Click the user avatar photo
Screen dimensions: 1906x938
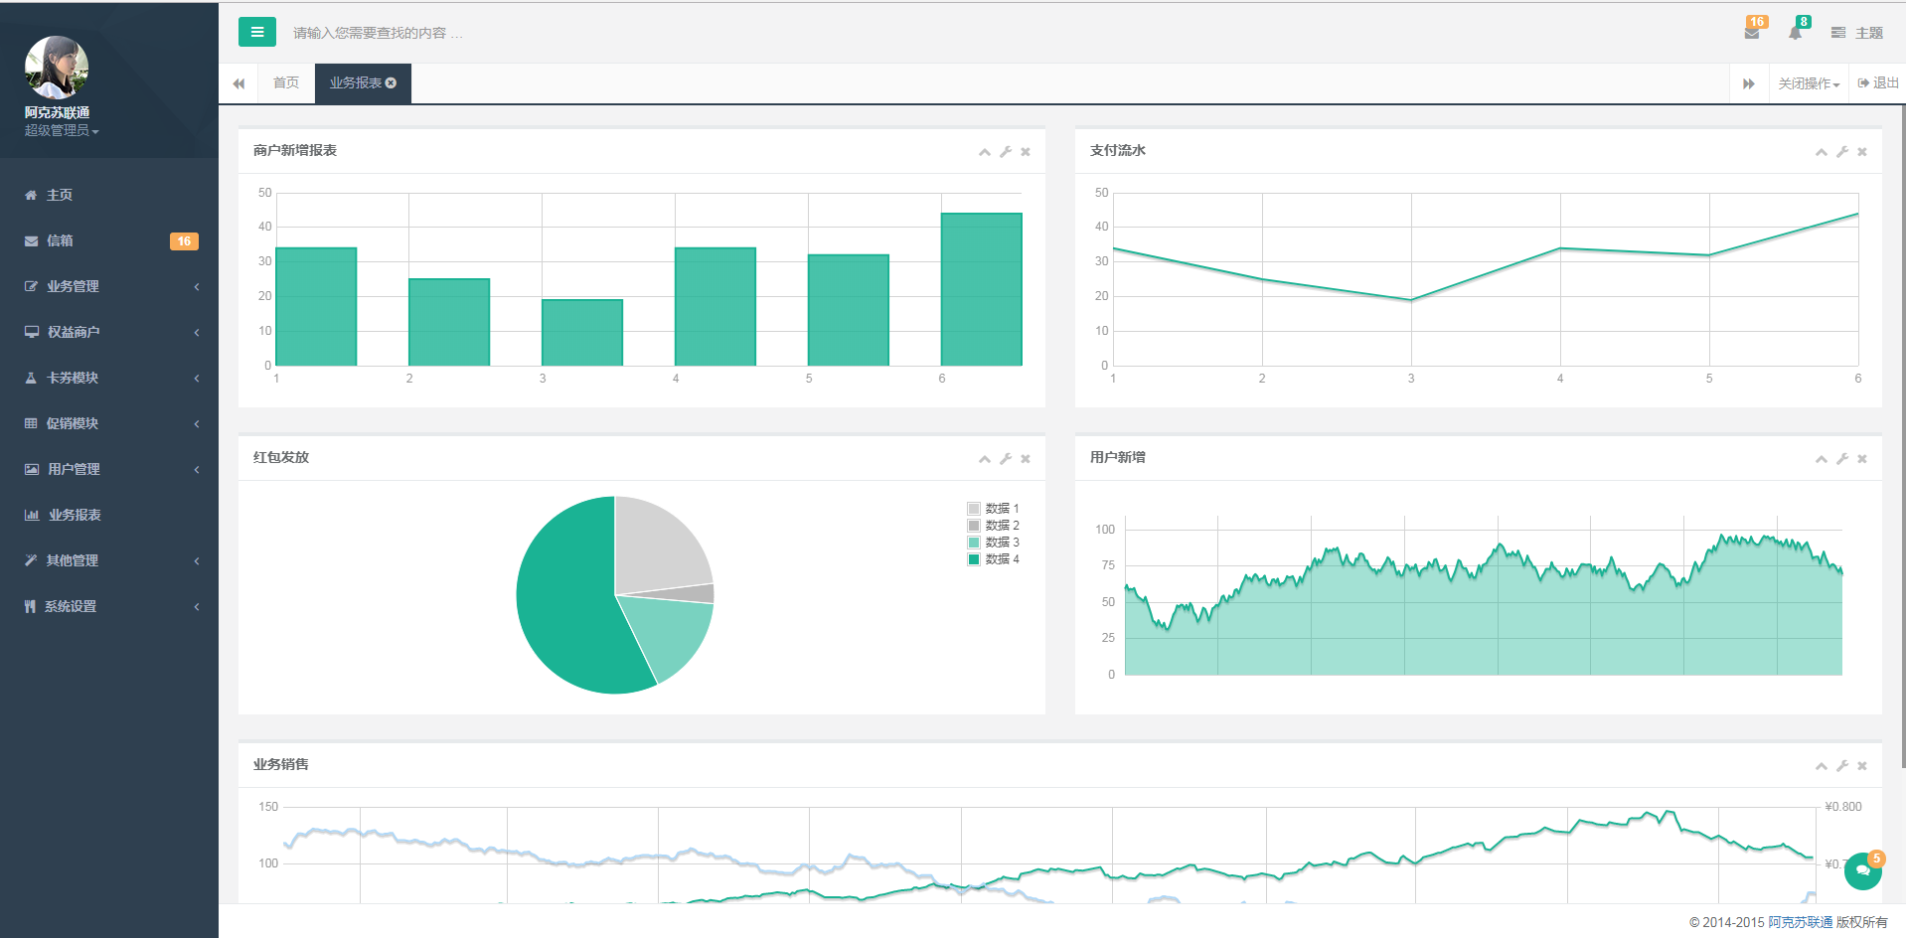(57, 68)
